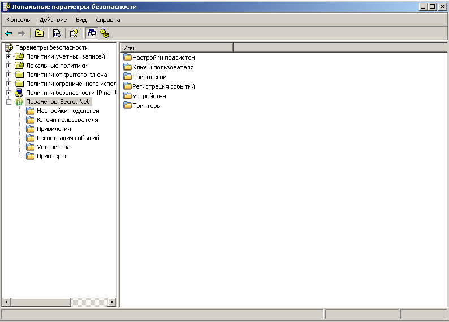This screenshot has height=322, width=449.
Task: Select Политики учетных записей in the tree
Action: [x=66, y=56]
